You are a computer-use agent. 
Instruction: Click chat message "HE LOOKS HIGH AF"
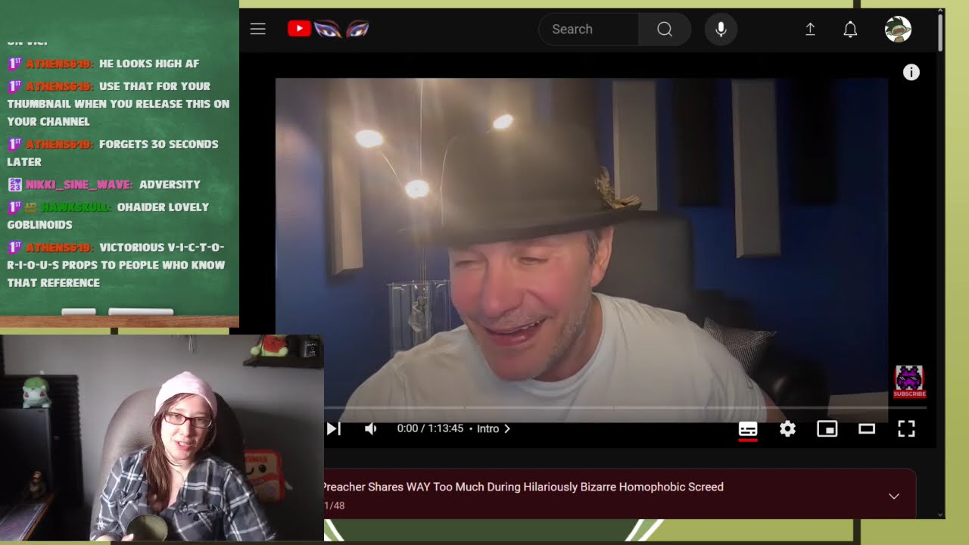click(149, 64)
